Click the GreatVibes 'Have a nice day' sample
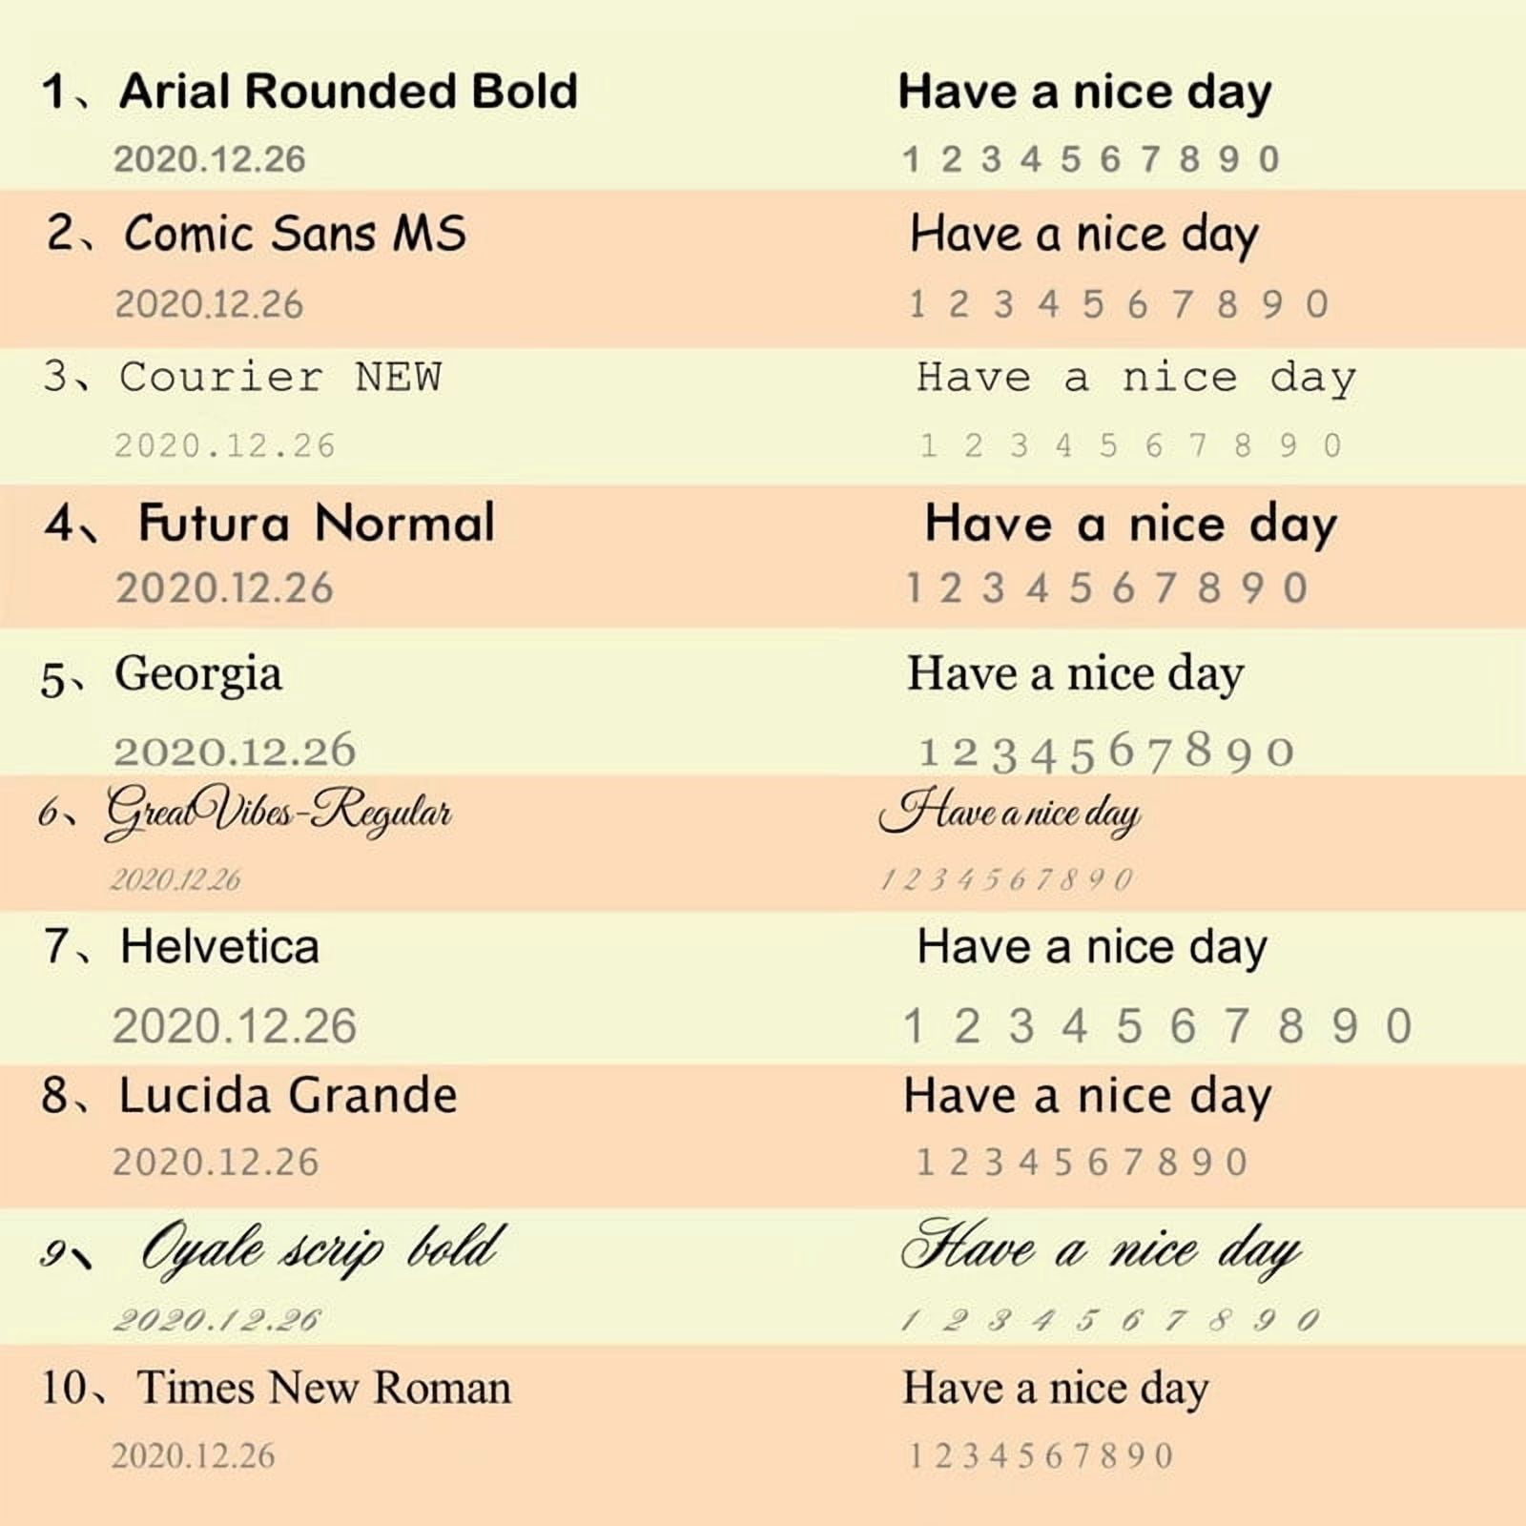This screenshot has height=1526, width=1526. (1009, 814)
